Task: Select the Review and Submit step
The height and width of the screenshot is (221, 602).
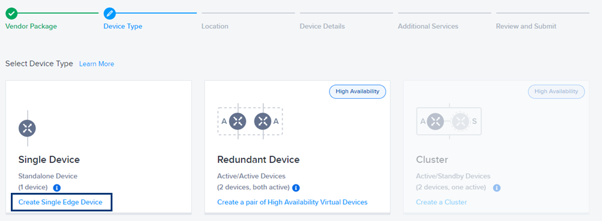Action: click(x=526, y=26)
